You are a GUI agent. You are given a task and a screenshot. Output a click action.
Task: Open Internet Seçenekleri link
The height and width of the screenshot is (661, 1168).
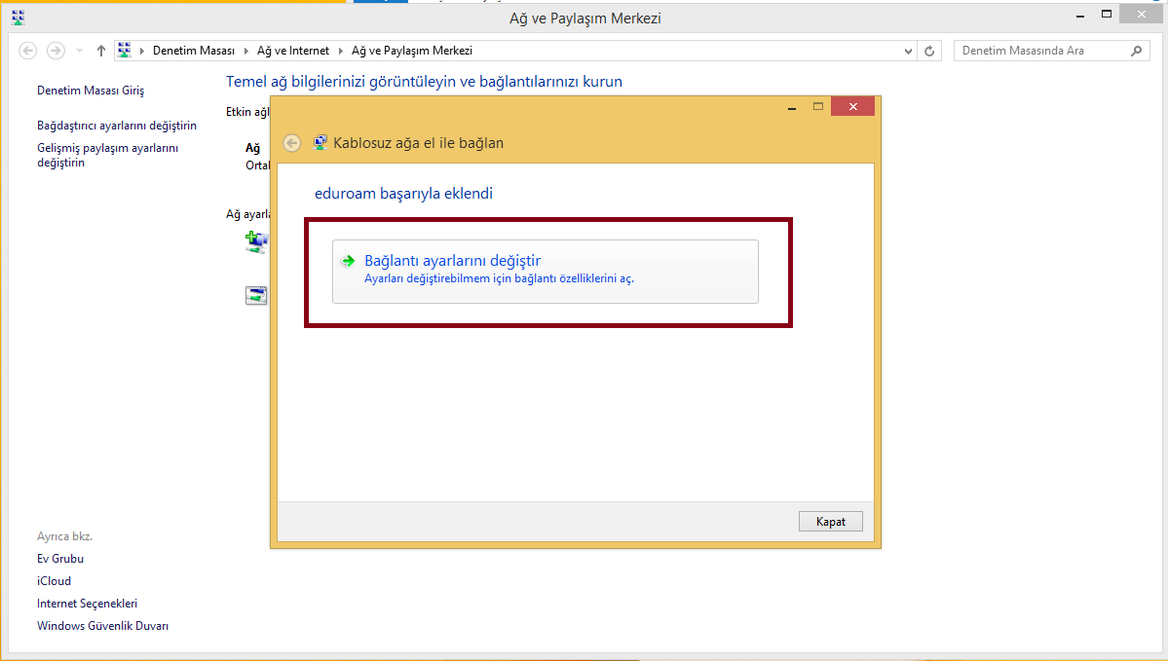pyautogui.click(x=87, y=604)
